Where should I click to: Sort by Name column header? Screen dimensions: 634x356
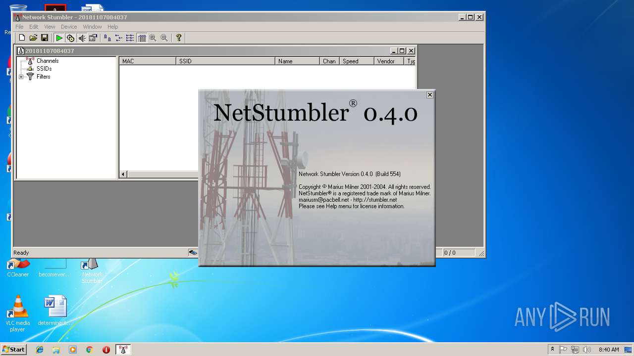(x=297, y=61)
